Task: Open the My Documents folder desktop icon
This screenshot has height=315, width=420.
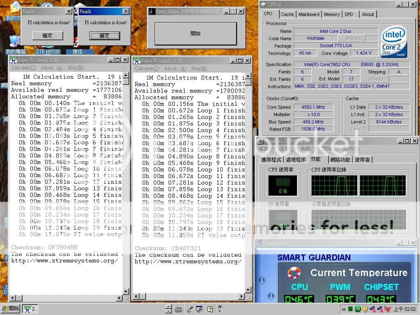Action: 15,8
